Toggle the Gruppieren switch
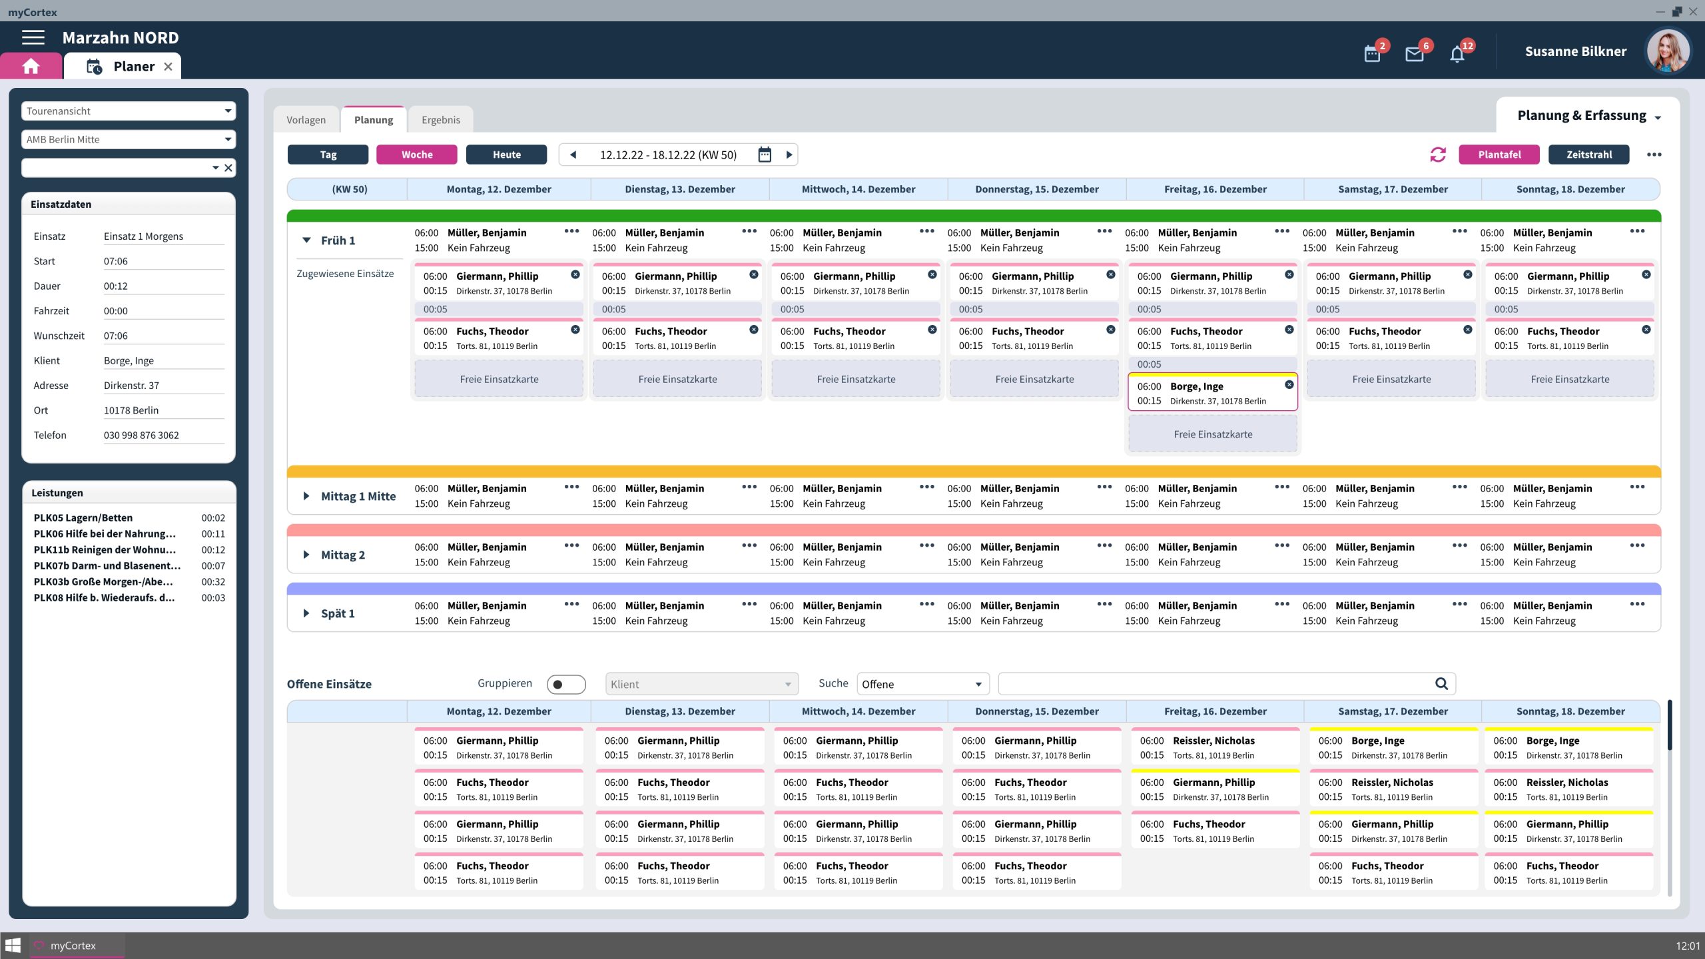This screenshot has height=959, width=1705. (565, 684)
